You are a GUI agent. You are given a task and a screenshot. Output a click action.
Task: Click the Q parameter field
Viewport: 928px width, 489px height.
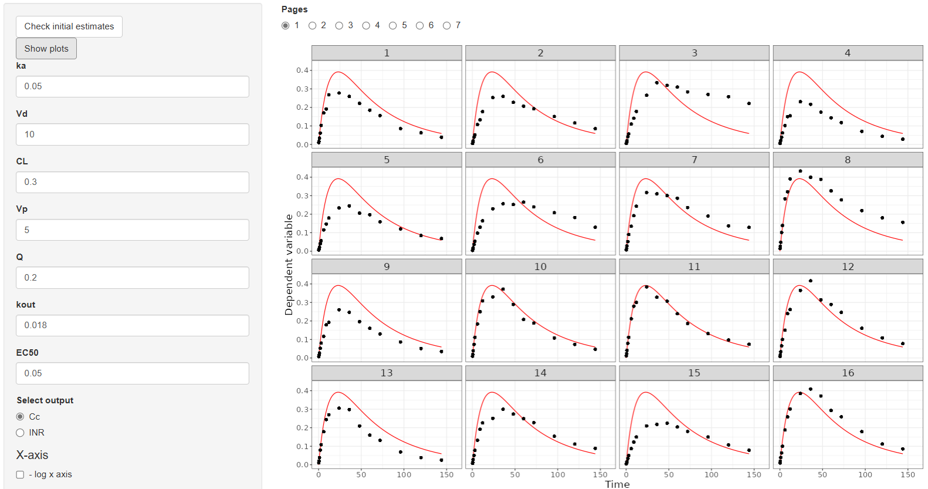pyautogui.click(x=132, y=278)
